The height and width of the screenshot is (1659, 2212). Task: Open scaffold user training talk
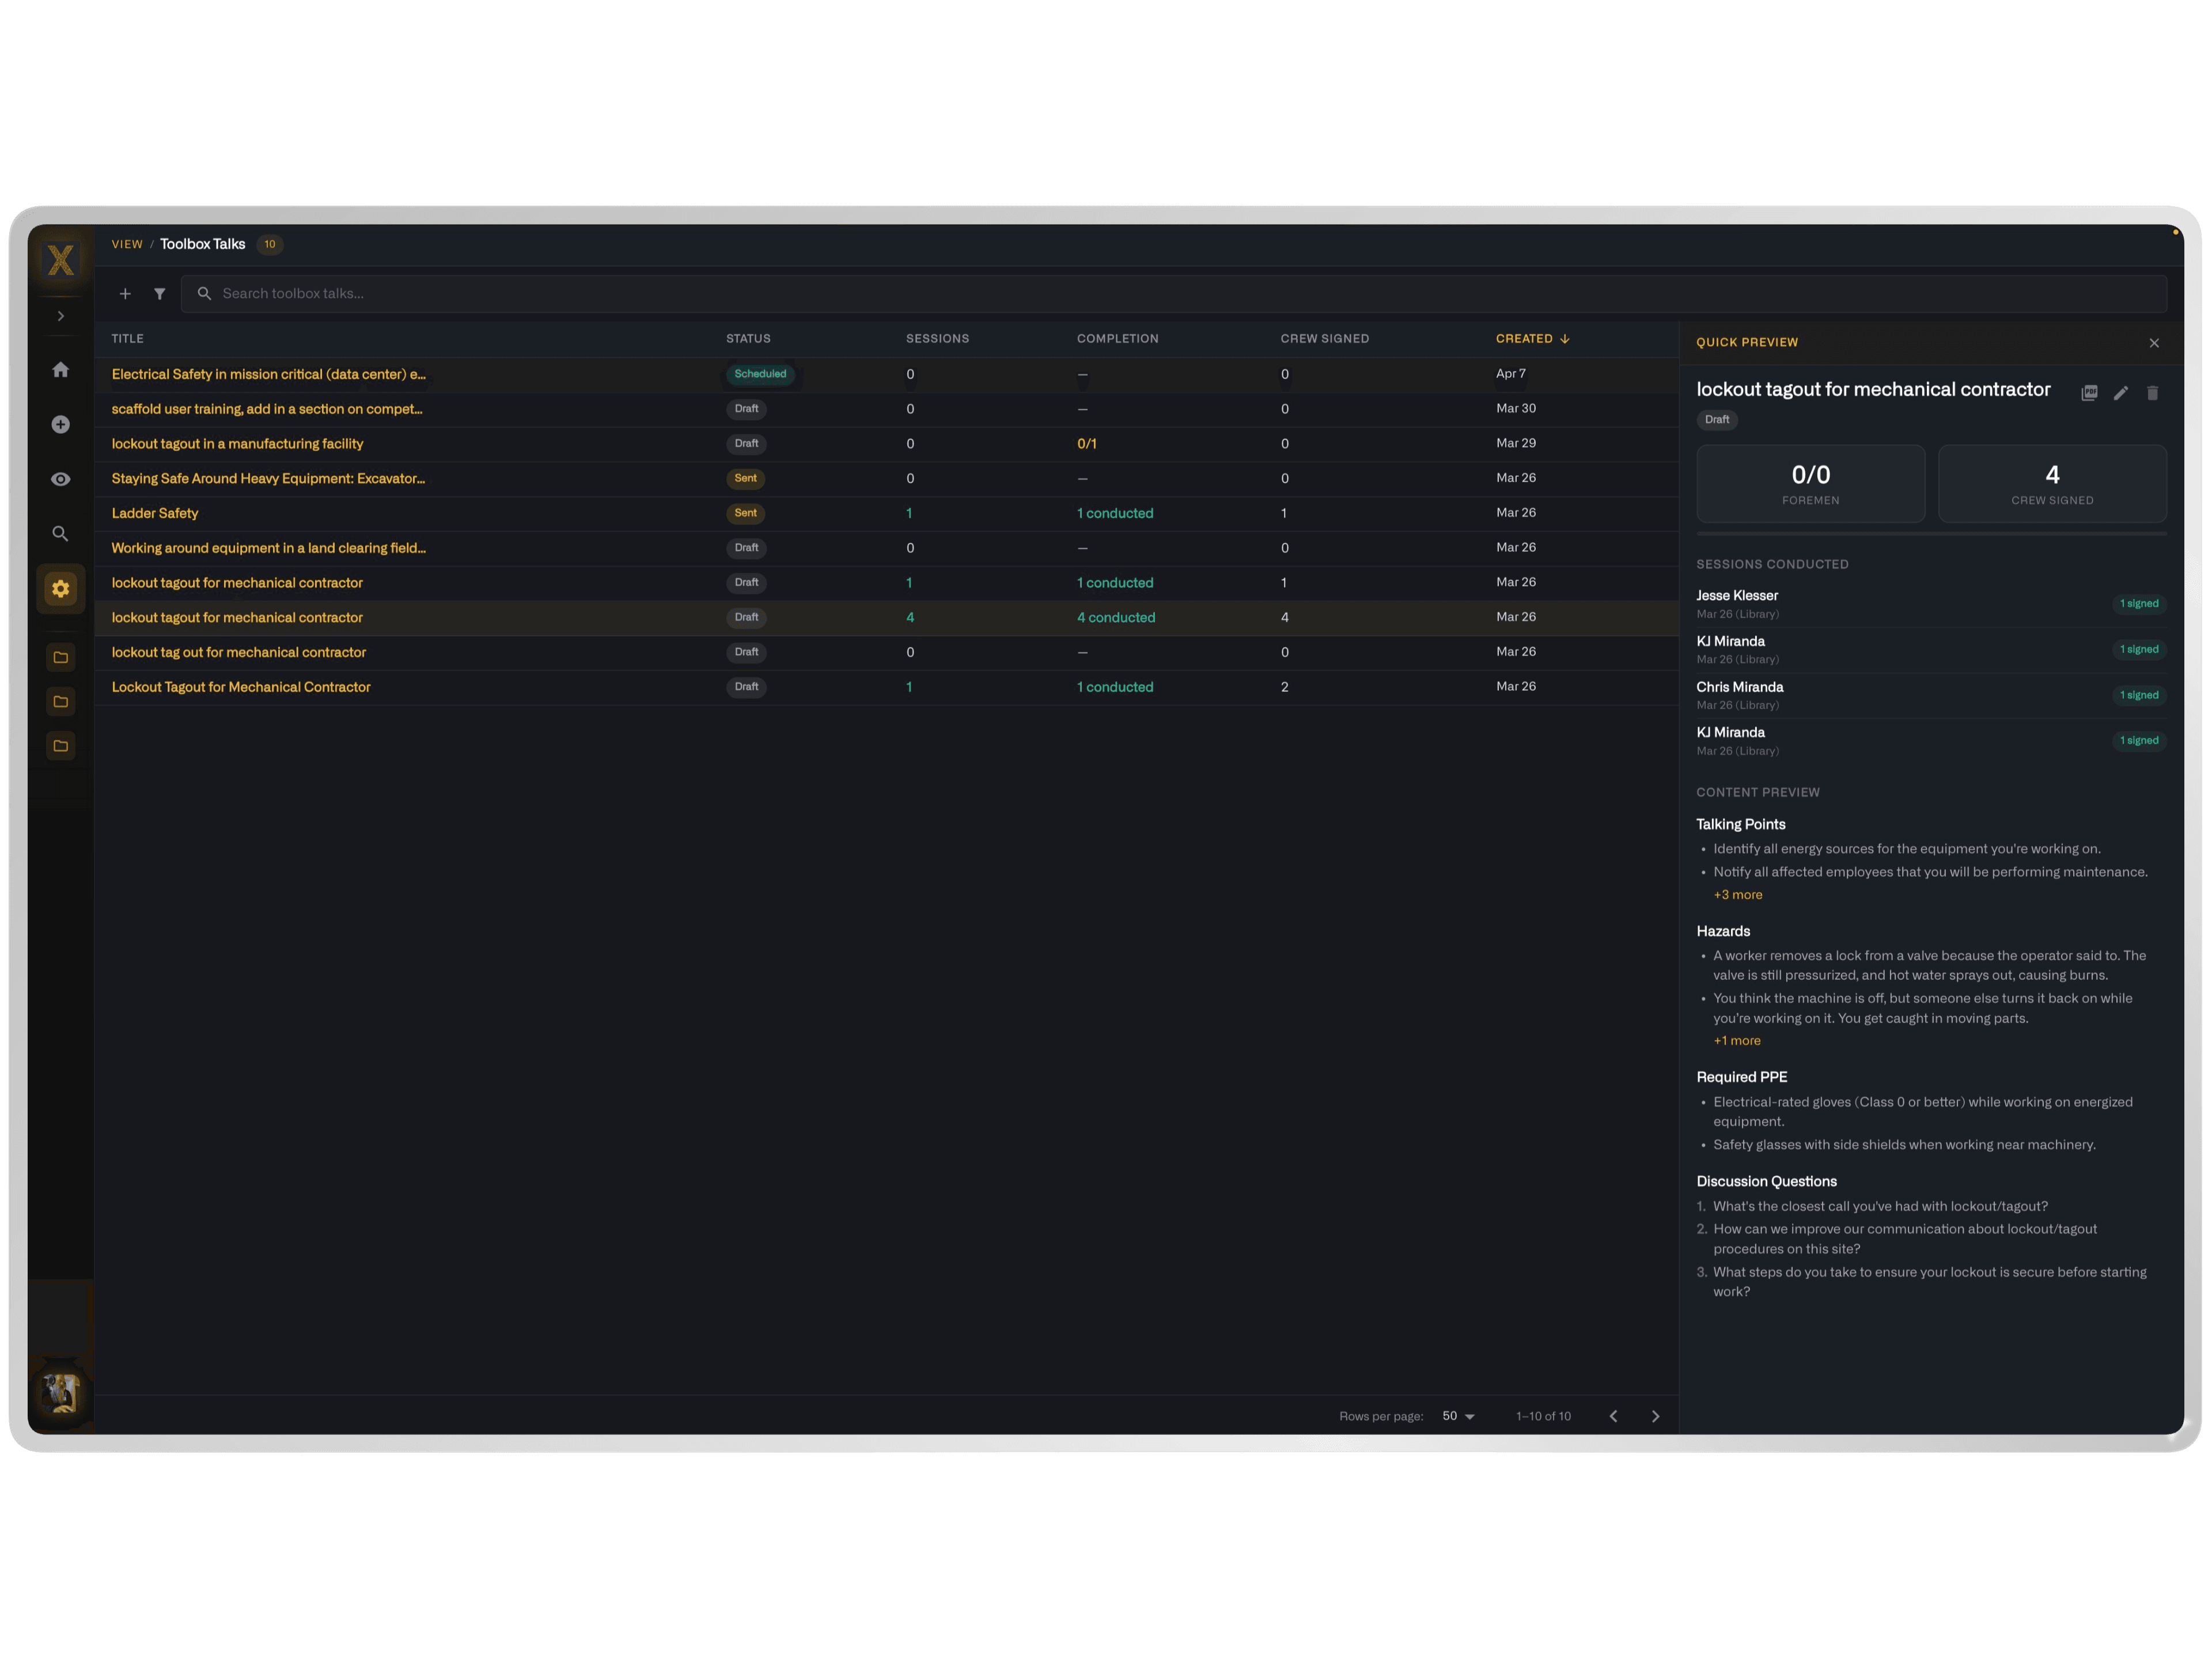(267, 409)
